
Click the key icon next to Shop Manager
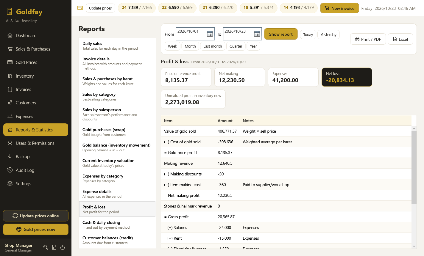click(x=46, y=247)
